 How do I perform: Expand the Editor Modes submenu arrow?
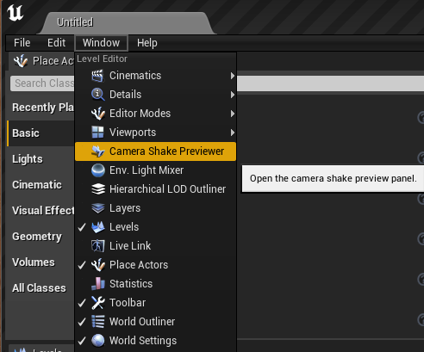(233, 114)
